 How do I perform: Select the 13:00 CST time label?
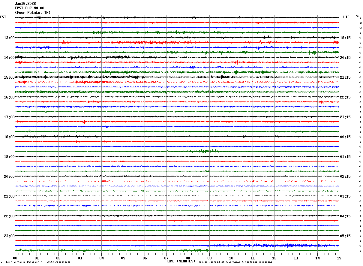[x=9, y=38]
